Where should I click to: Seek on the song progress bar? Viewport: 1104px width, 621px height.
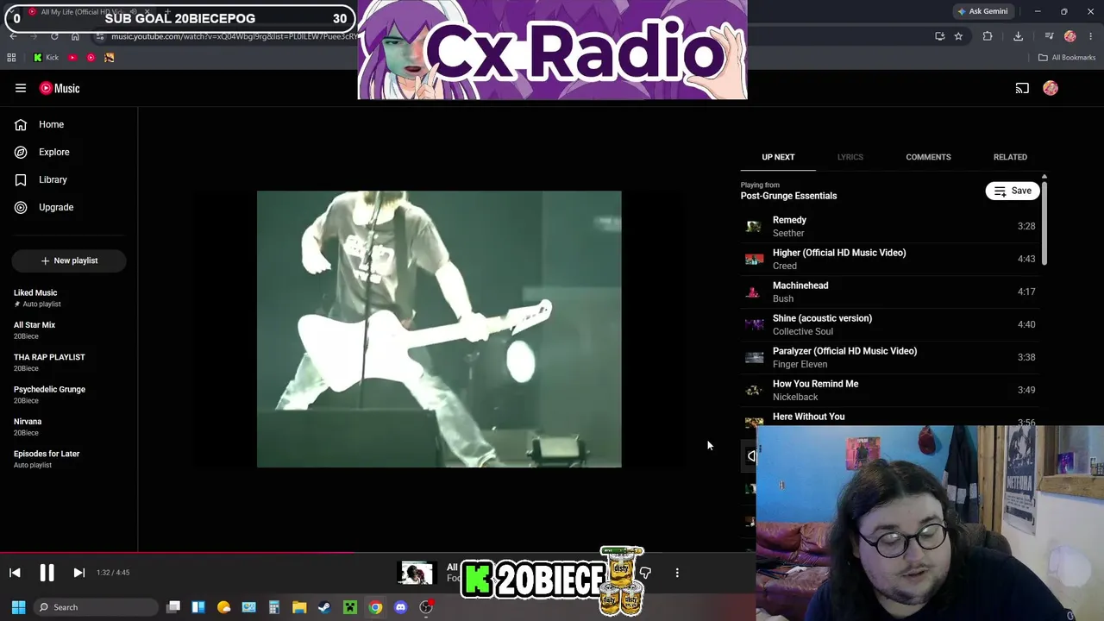pyautogui.click(x=378, y=553)
